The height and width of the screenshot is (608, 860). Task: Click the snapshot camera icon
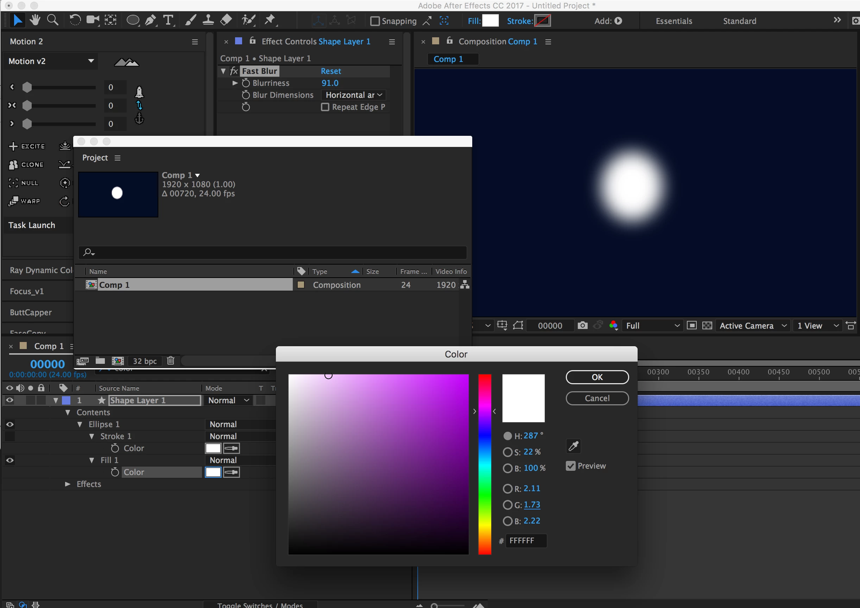tap(582, 325)
